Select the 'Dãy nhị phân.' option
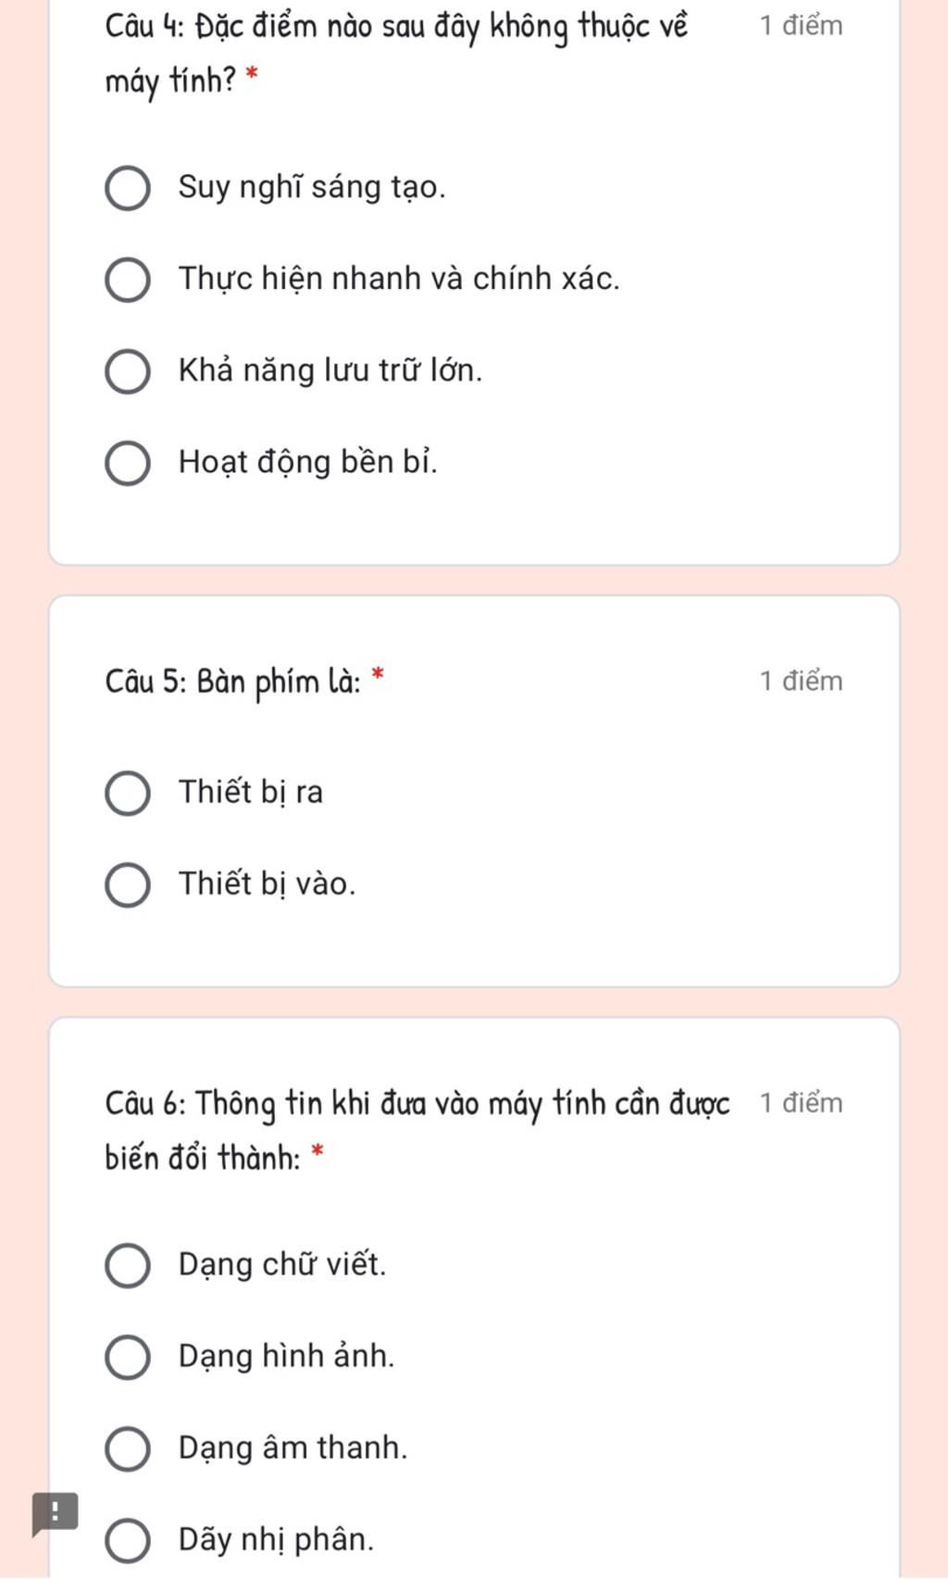948x1579 pixels. [x=128, y=1541]
